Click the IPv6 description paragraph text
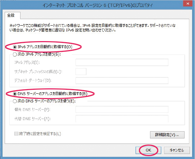The height and width of the screenshot is (159, 195). [x=92, y=28]
